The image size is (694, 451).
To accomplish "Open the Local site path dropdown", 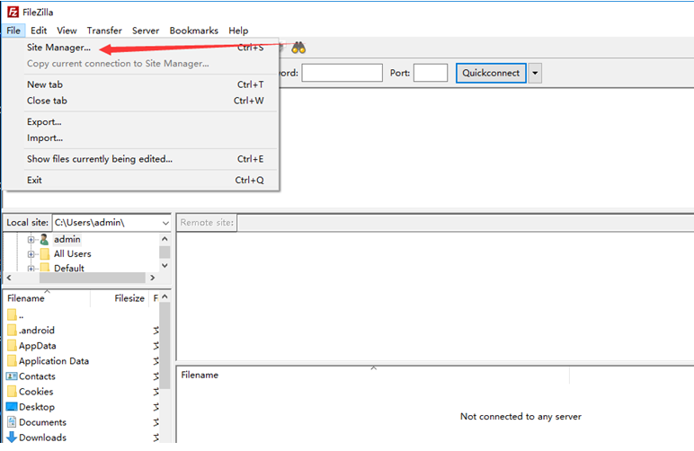I will (165, 223).
